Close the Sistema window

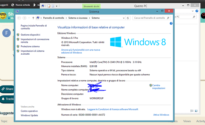point(169,11)
